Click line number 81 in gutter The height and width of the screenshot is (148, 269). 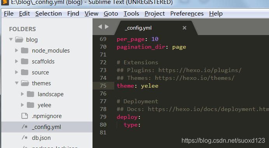[103, 132]
